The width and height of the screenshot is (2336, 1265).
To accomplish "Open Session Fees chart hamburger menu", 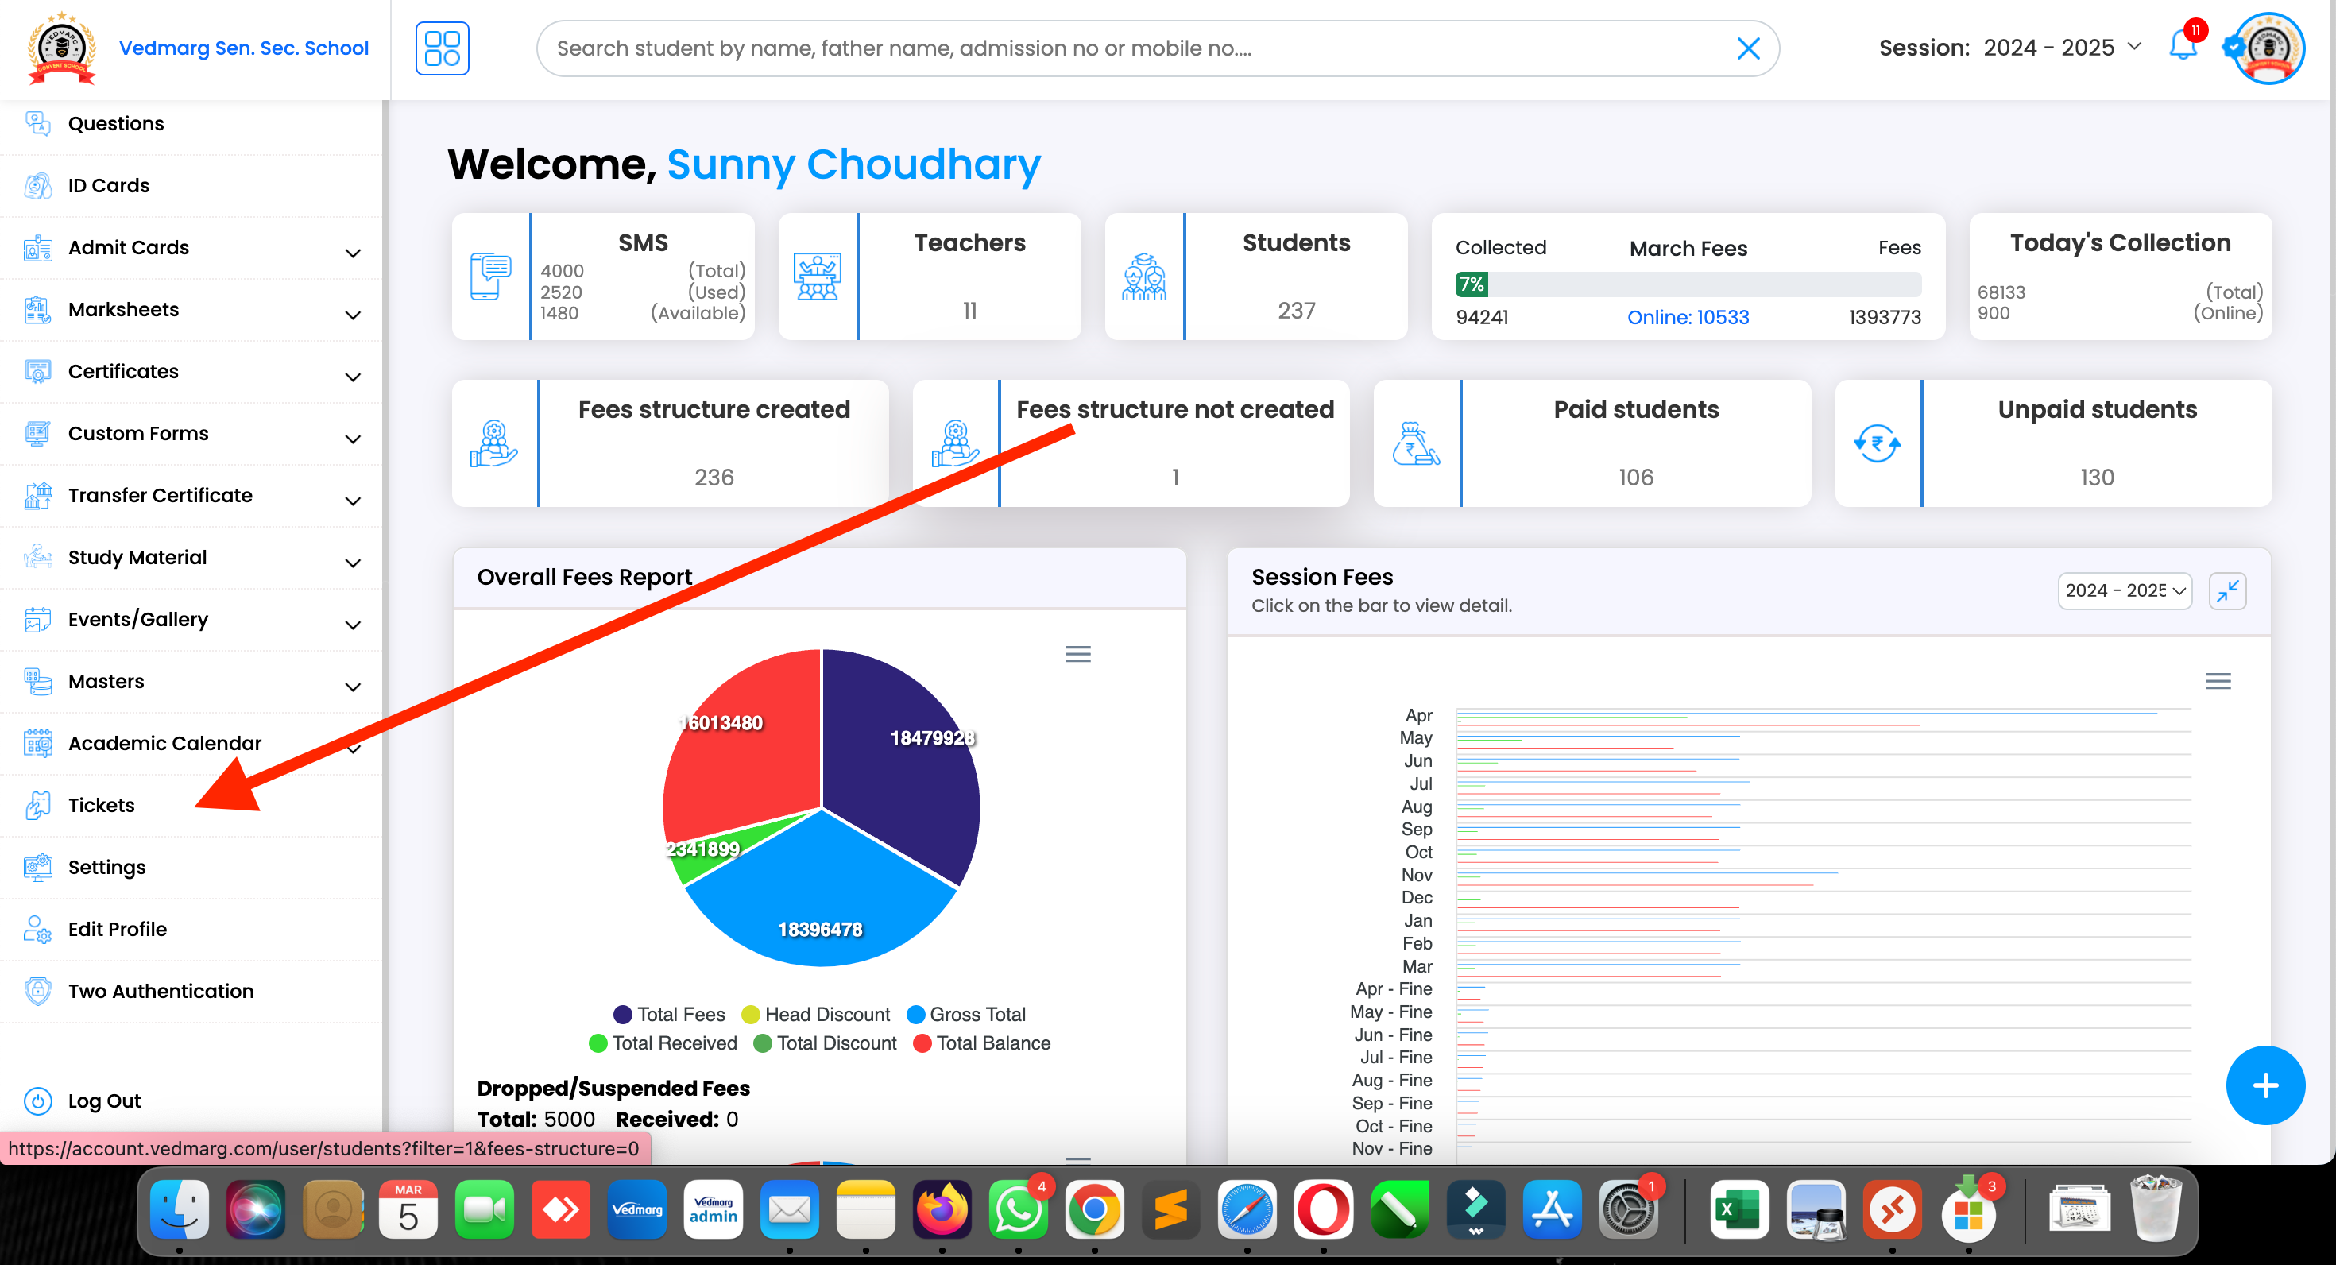I will click(x=2218, y=681).
